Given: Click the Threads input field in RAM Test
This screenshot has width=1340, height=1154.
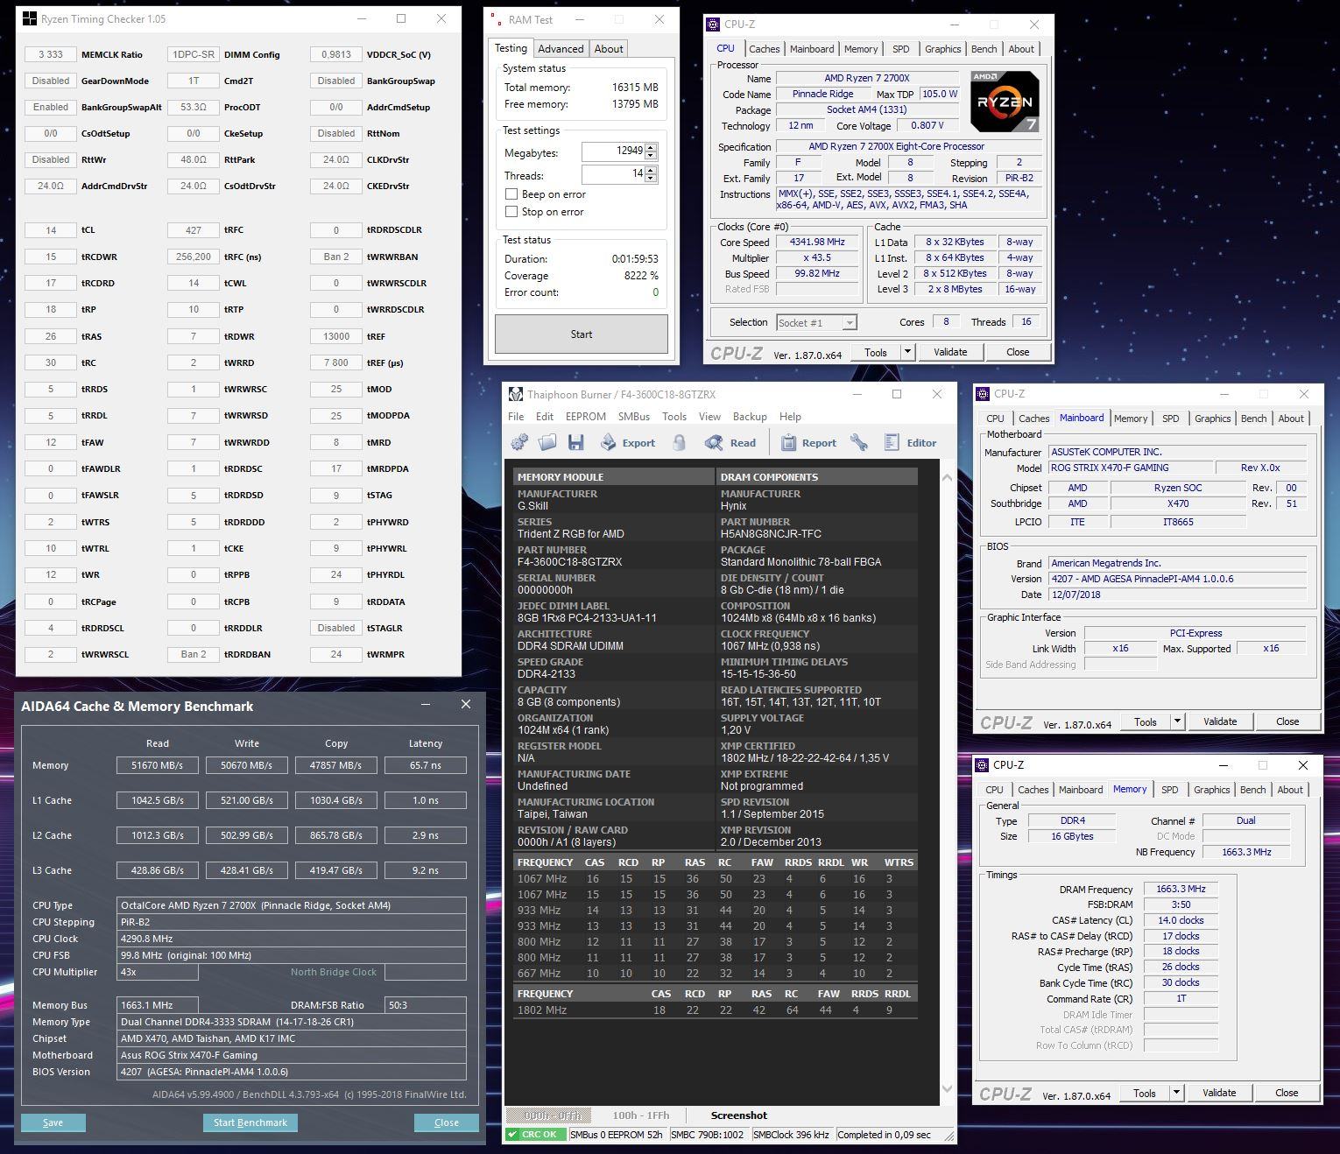Looking at the screenshot, I should (613, 174).
